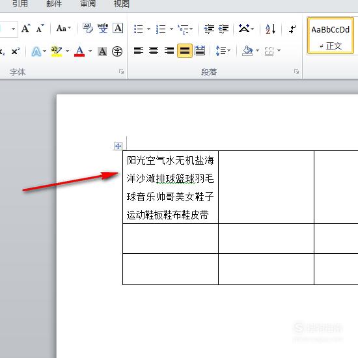Click the Enclose Characters icon
This screenshot has height=358, width=358.
pyautogui.click(x=117, y=51)
